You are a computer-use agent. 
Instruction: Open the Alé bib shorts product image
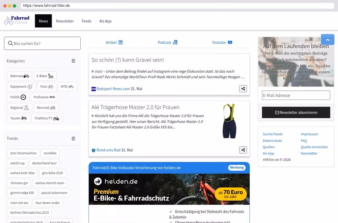click(229, 121)
